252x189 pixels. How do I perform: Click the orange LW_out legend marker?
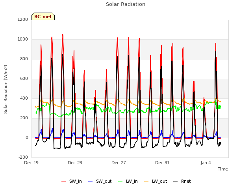pos(146,182)
